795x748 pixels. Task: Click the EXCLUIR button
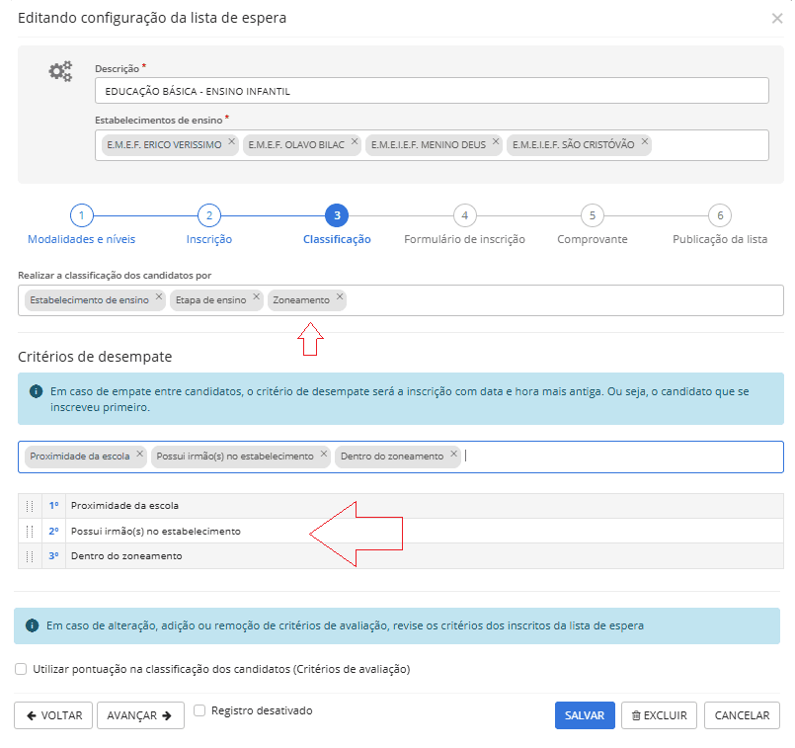click(x=660, y=714)
